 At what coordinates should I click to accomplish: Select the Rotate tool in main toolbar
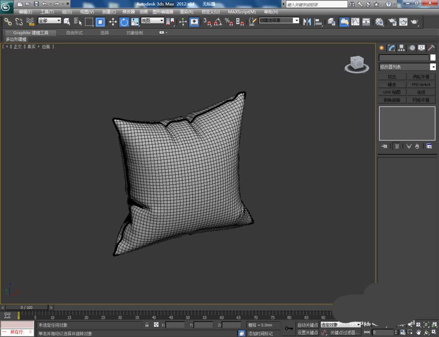point(124,21)
